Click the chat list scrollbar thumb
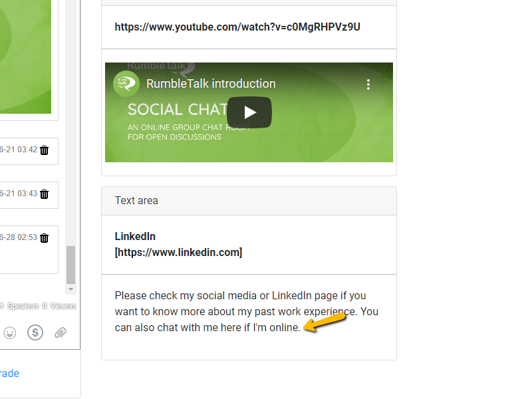This screenshot has height=399, width=532. click(x=70, y=264)
